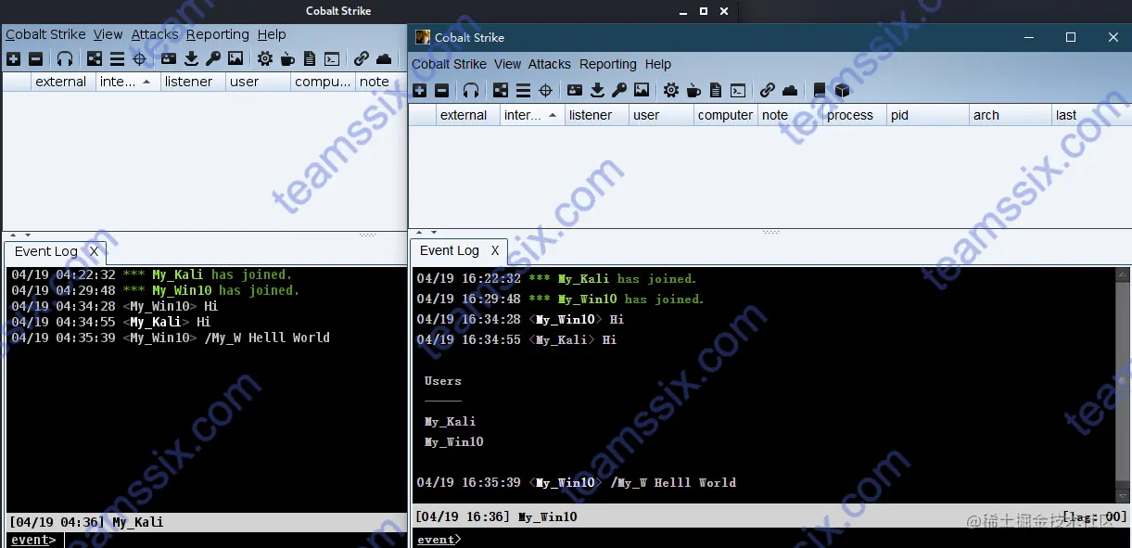
Task: Close Event Log tab X in Win10 window
Action: tap(495, 250)
